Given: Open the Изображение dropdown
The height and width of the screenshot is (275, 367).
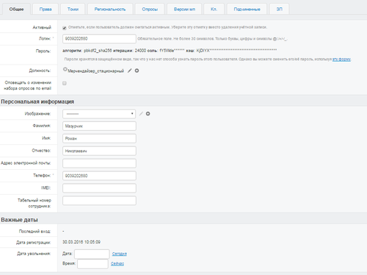Looking at the screenshot, I should click(99, 114).
